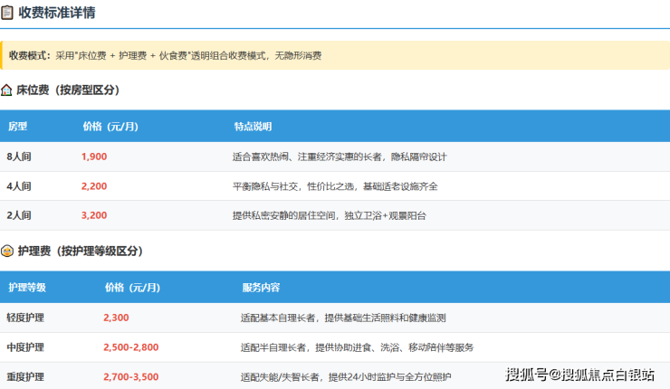Click the 房型 column header
The height and width of the screenshot is (389, 670).
(17, 127)
